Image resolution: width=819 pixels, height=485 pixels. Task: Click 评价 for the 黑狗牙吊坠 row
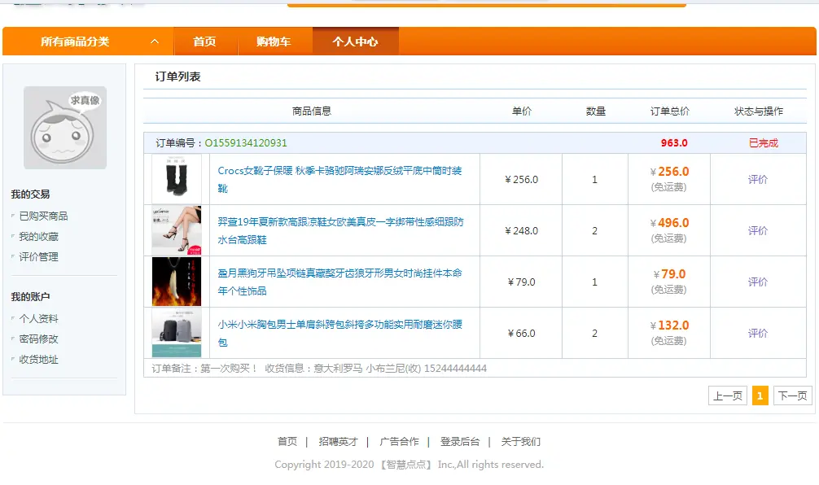[x=758, y=282]
